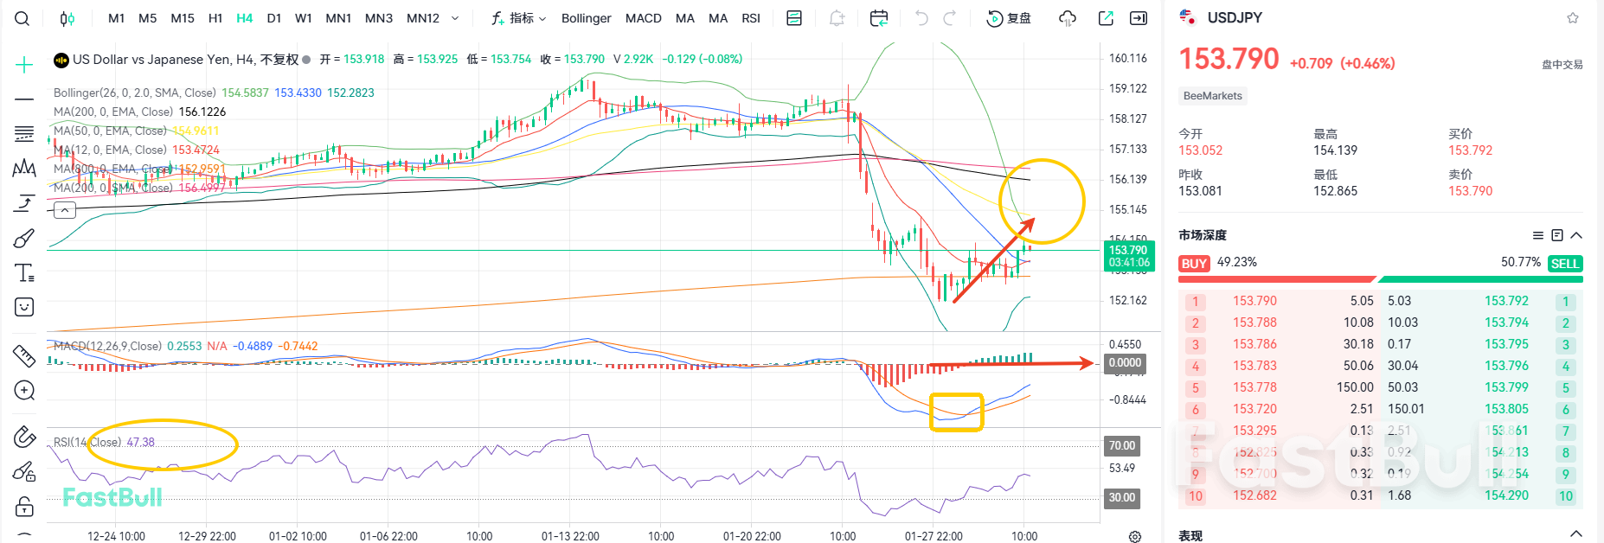Open the candlestick chart type selector

pos(67,18)
